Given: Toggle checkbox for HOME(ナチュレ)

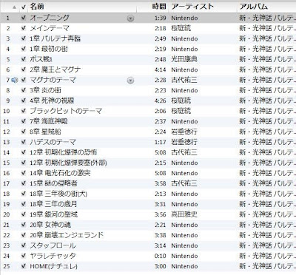Looking at the screenshot, I should (x=24, y=266).
